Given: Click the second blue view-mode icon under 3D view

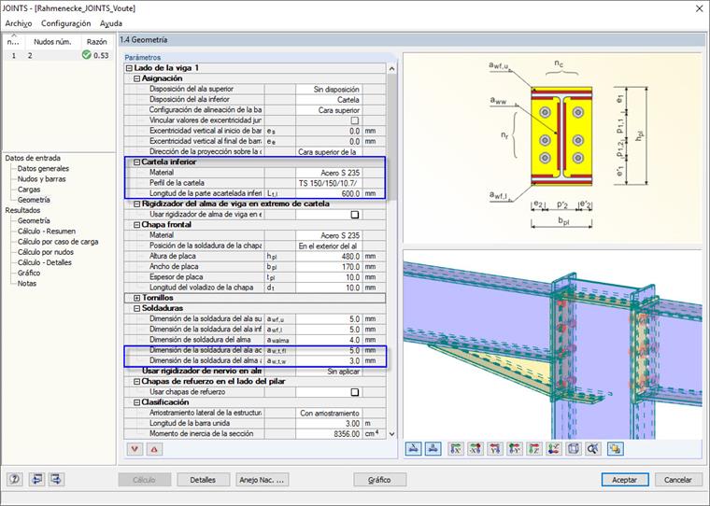Looking at the screenshot, I should point(433,449).
